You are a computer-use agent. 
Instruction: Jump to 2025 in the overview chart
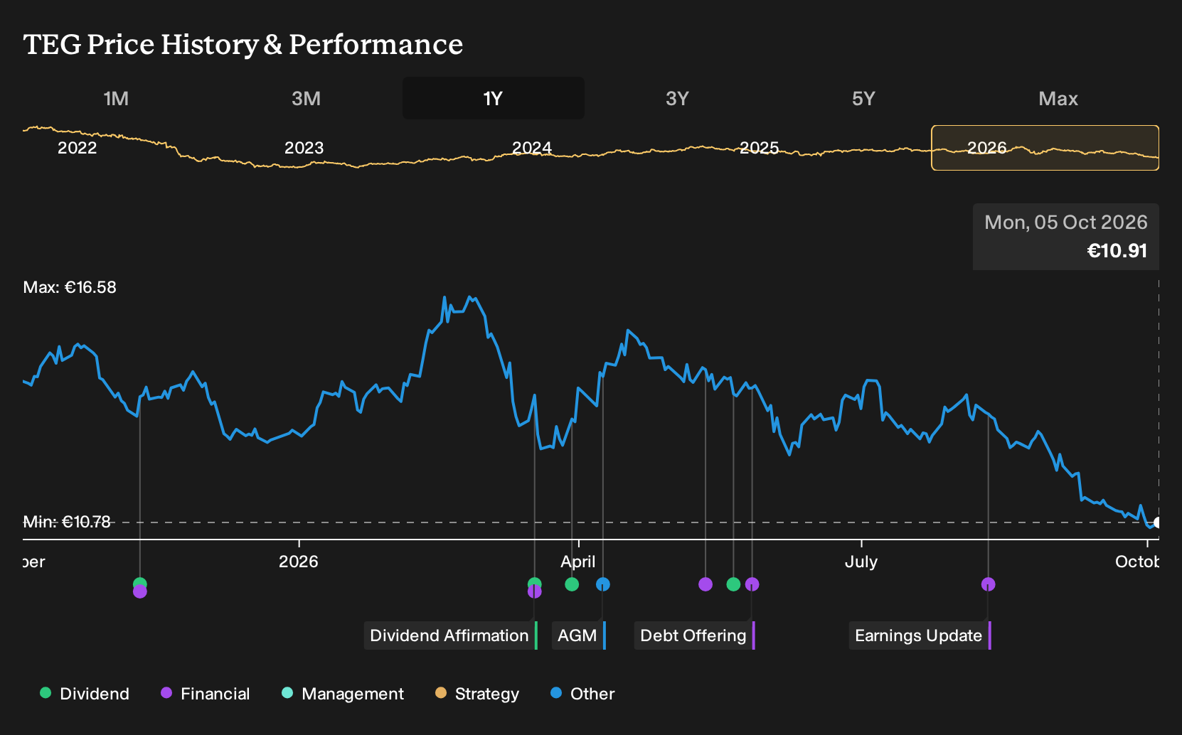coord(760,148)
